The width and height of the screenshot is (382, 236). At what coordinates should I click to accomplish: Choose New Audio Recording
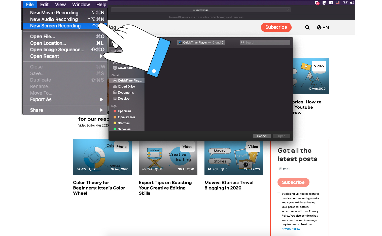[x=65, y=19]
